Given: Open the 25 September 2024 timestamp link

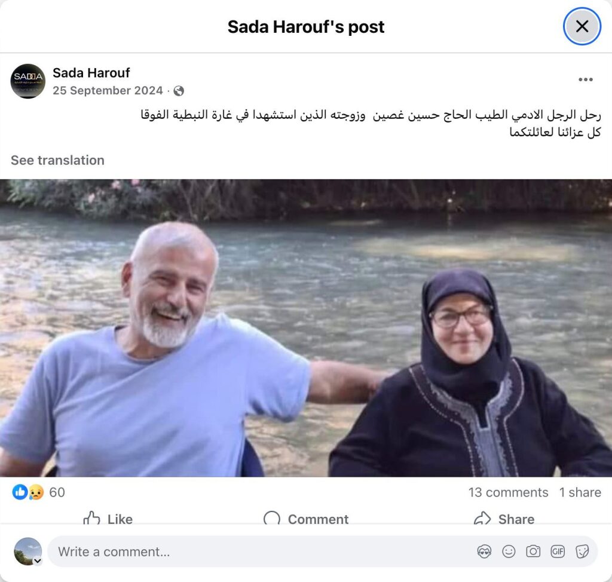Looking at the screenshot, I should coord(108,91).
